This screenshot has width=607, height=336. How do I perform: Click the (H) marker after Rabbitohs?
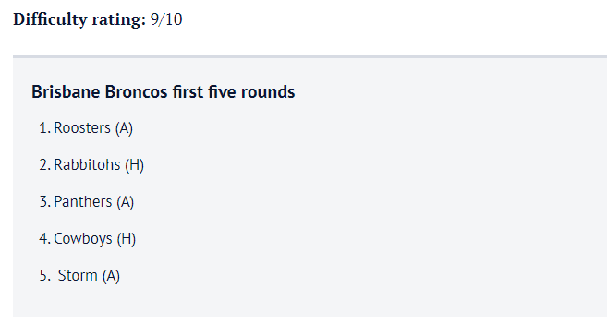[134, 165]
